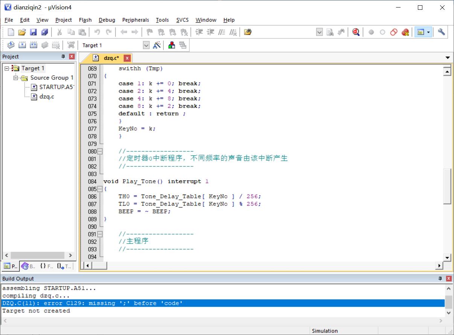454x335 pixels.
Task: Collapse the code fold at line 085
Action: click(100, 189)
